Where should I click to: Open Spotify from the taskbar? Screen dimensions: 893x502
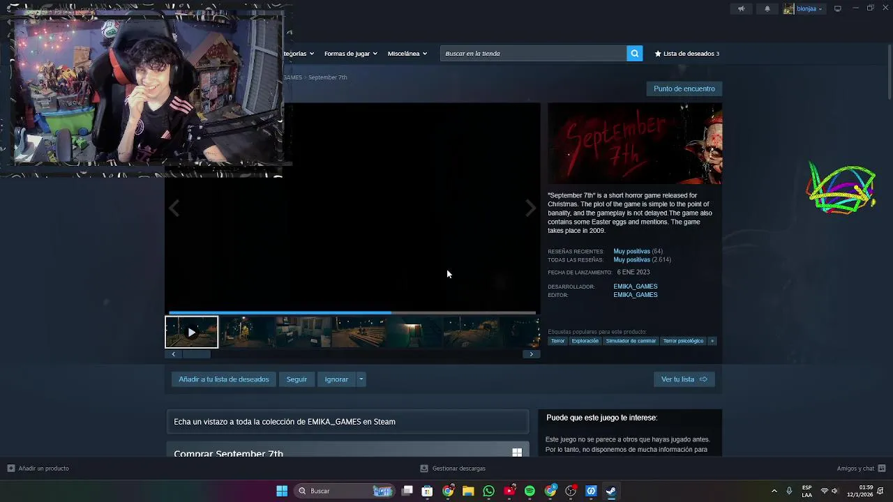pos(530,491)
